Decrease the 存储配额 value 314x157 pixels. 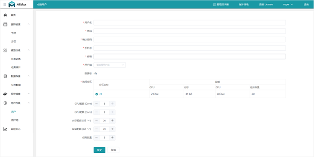tap(97, 129)
